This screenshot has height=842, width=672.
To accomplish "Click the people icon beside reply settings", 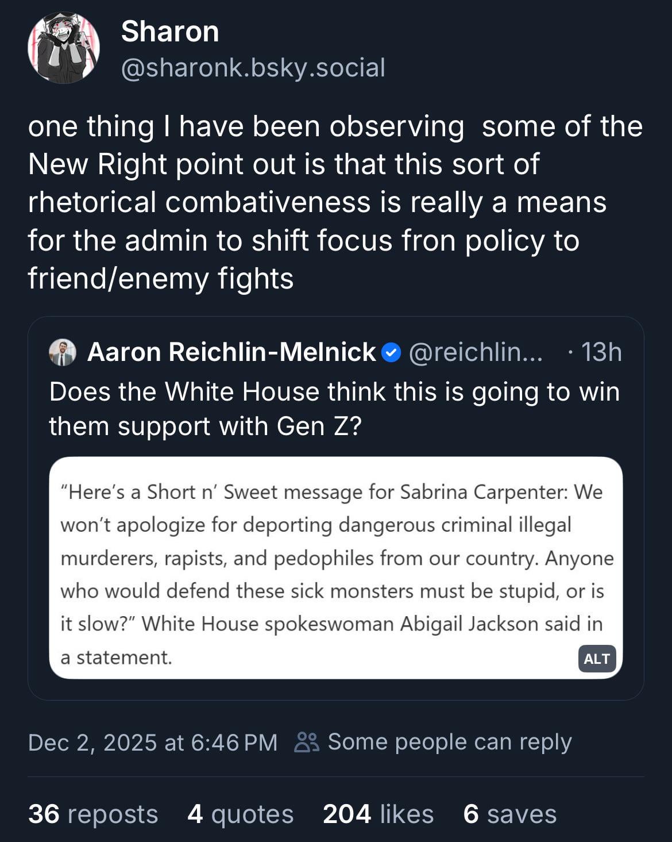I will tap(307, 742).
